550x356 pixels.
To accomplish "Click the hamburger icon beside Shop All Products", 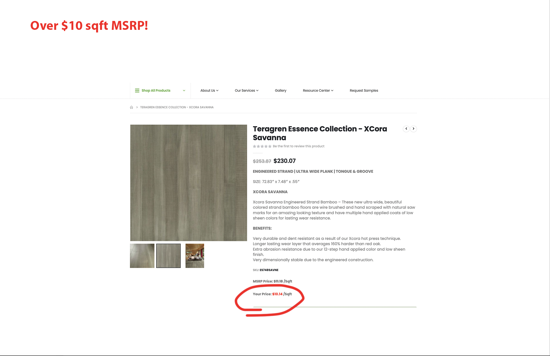I will coord(137,91).
